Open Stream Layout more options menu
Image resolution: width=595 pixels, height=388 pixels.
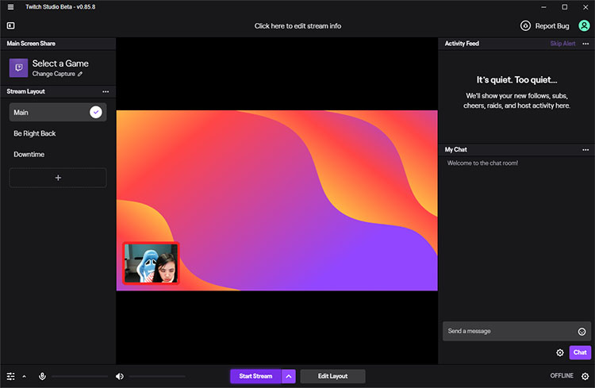coord(106,91)
